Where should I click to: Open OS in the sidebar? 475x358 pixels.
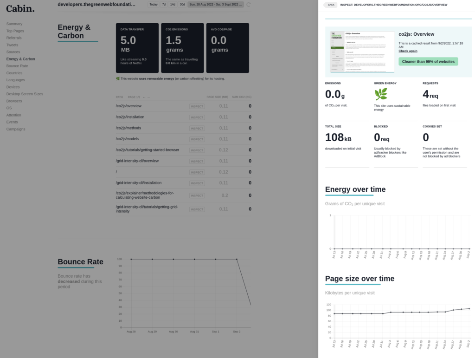[9, 108]
